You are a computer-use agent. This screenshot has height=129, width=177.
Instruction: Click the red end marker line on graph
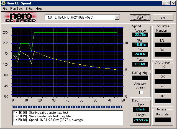[x=117, y=62]
